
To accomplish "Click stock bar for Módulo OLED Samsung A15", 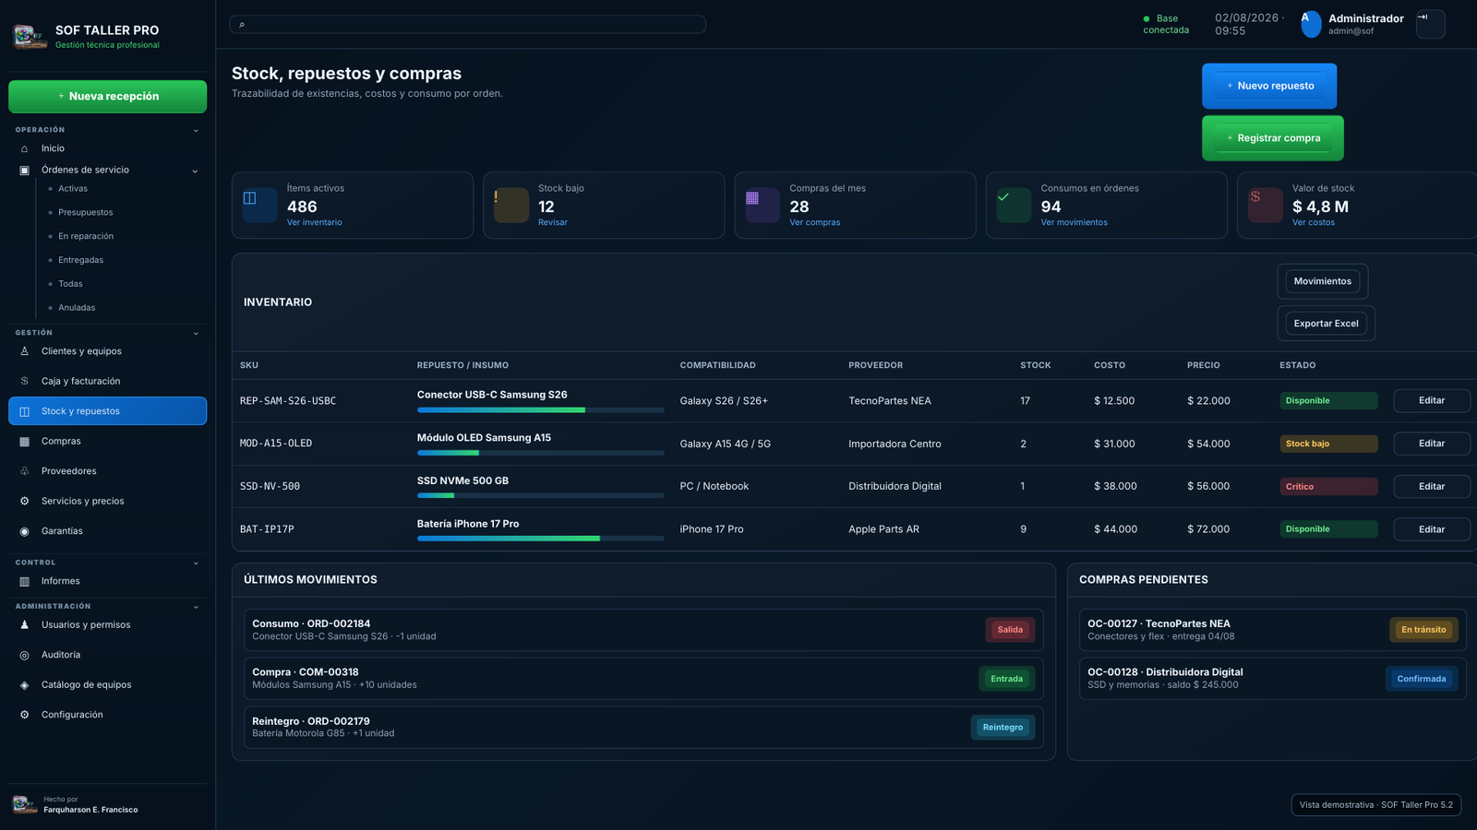I will pyautogui.click(x=540, y=453).
